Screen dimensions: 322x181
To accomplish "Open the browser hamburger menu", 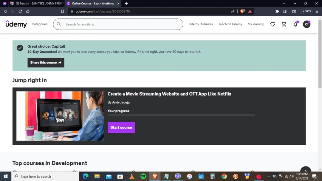I will click(x=317, y=11).
